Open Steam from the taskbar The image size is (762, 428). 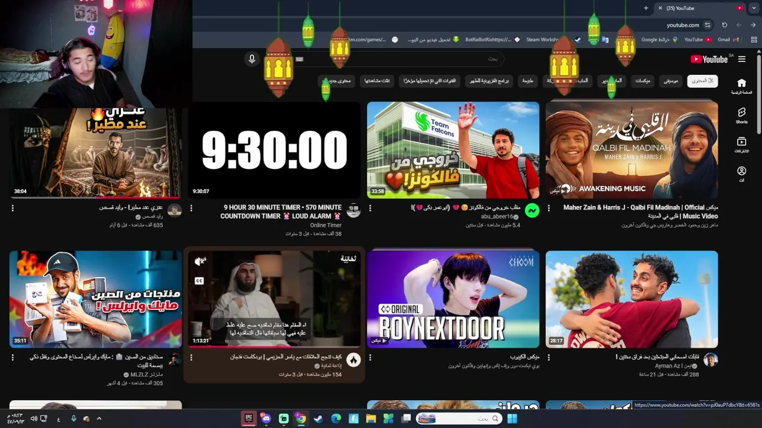318,418
